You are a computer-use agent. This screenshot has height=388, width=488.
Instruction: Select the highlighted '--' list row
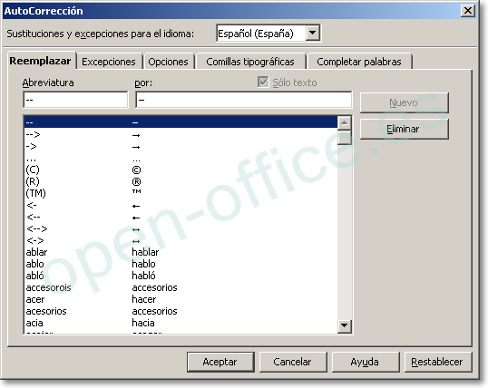tap(181, 122)
